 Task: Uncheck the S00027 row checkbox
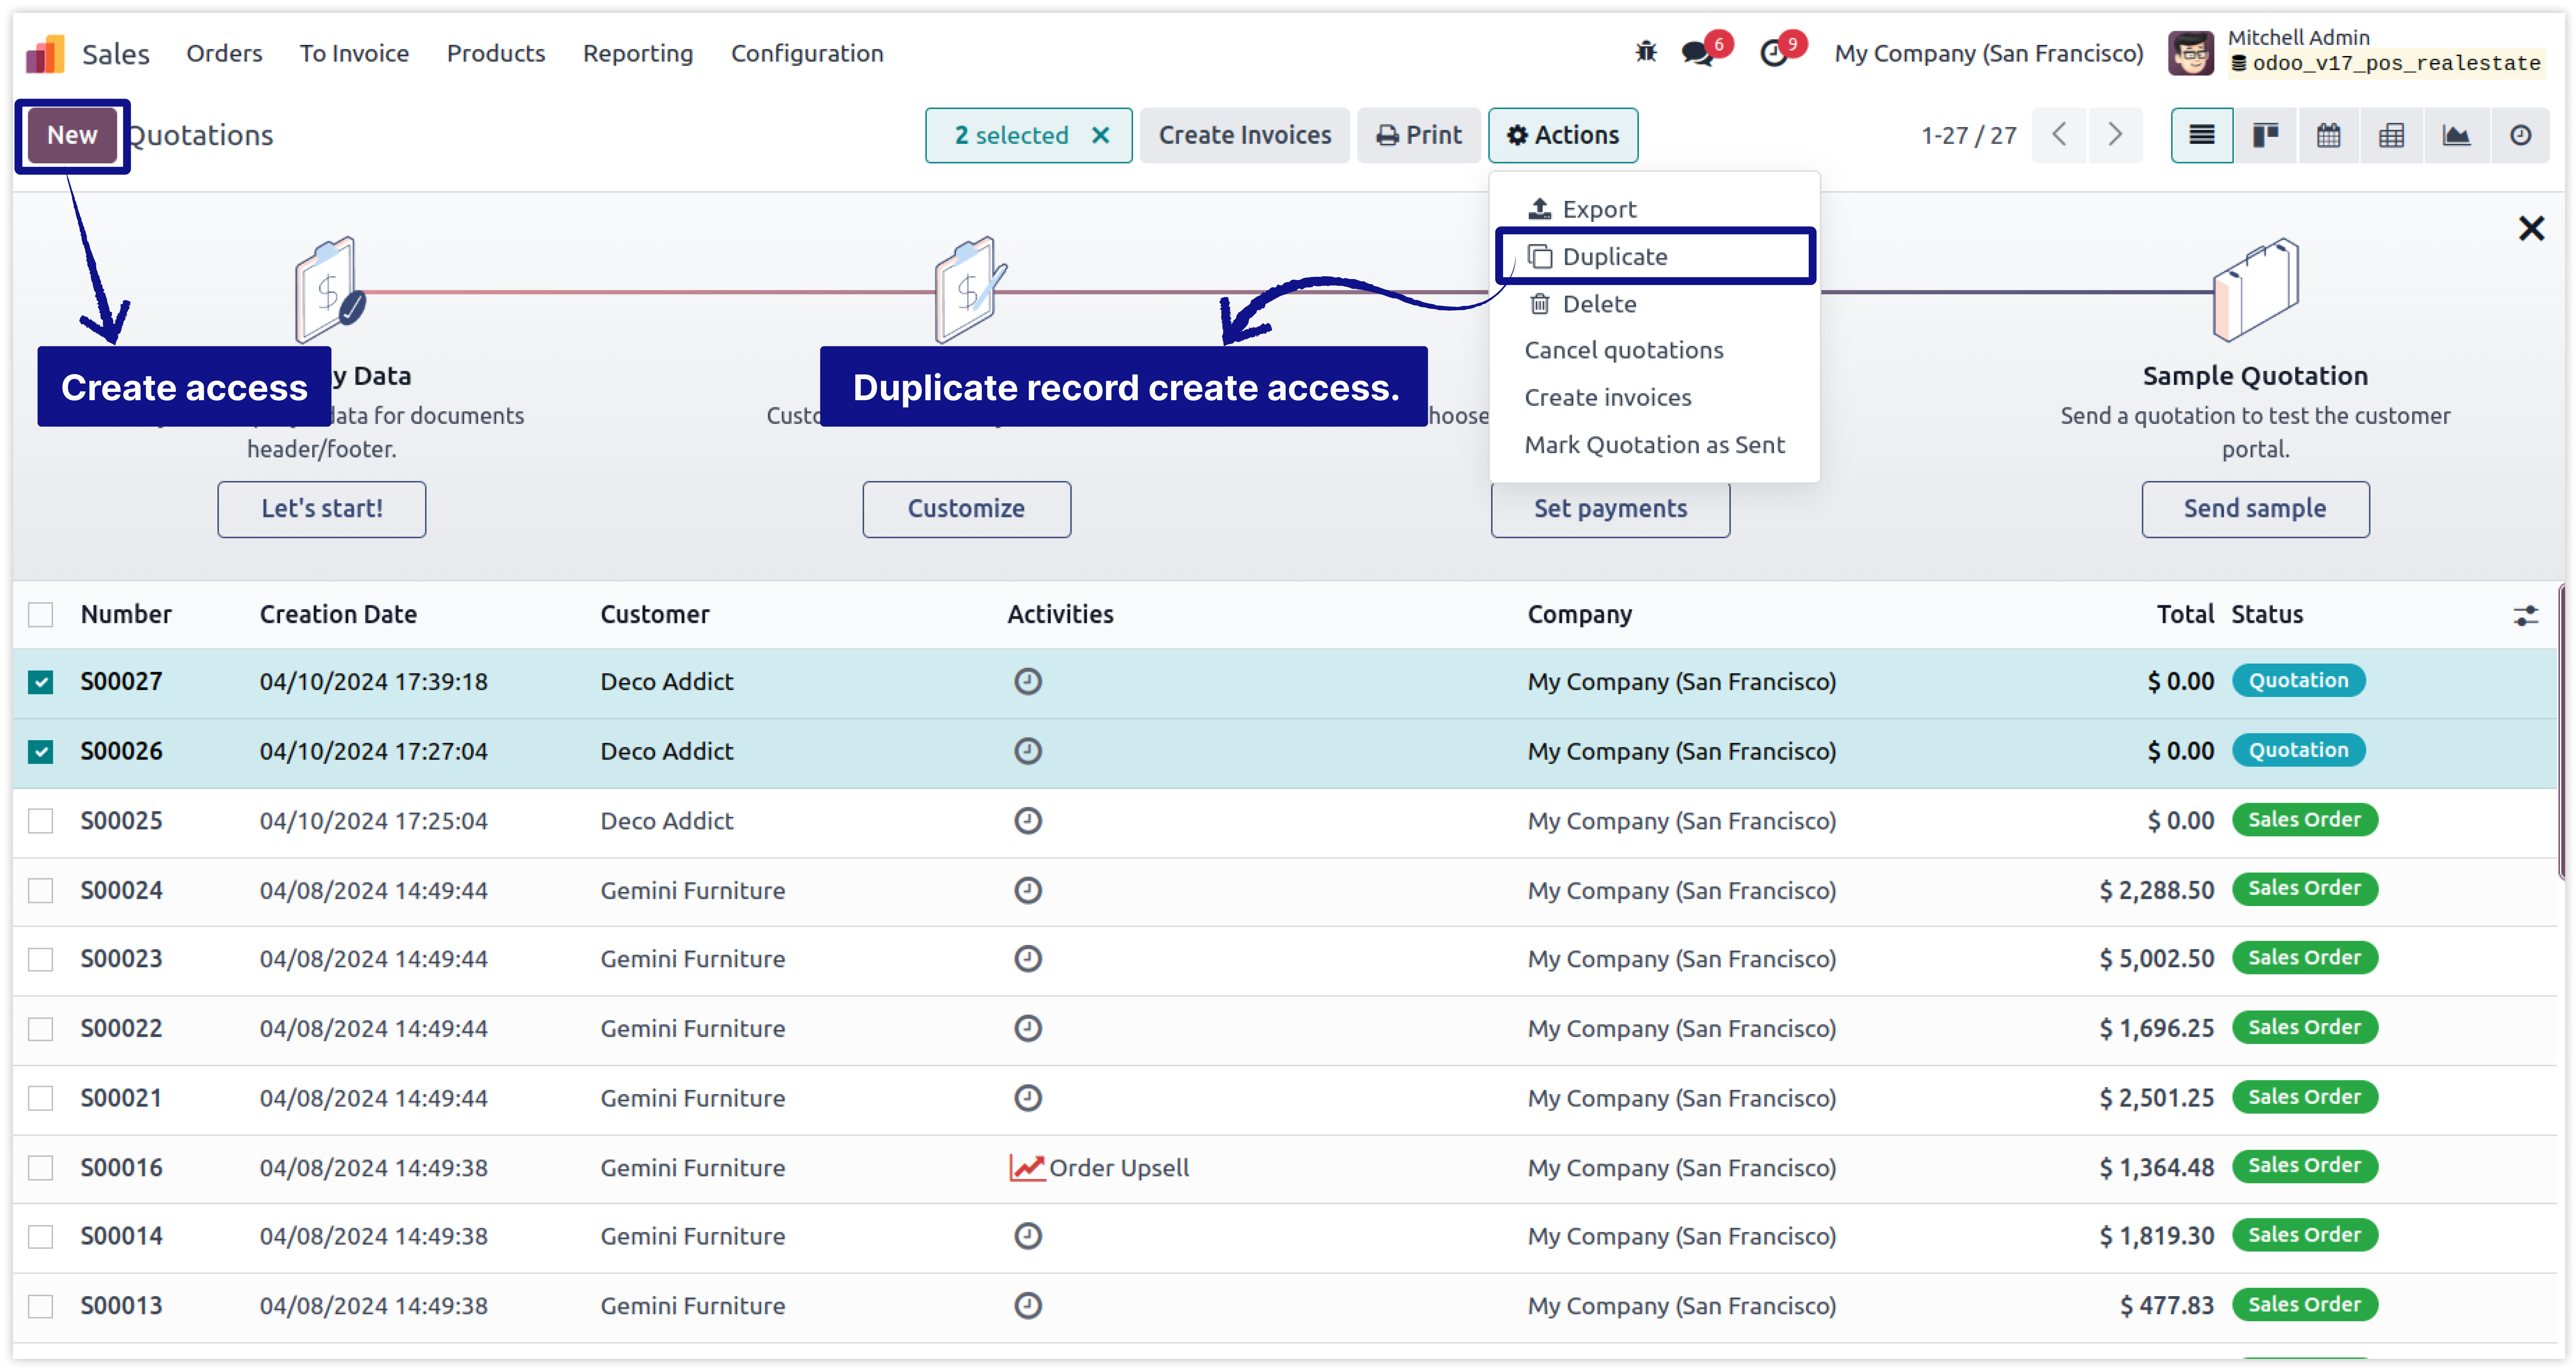40,682
